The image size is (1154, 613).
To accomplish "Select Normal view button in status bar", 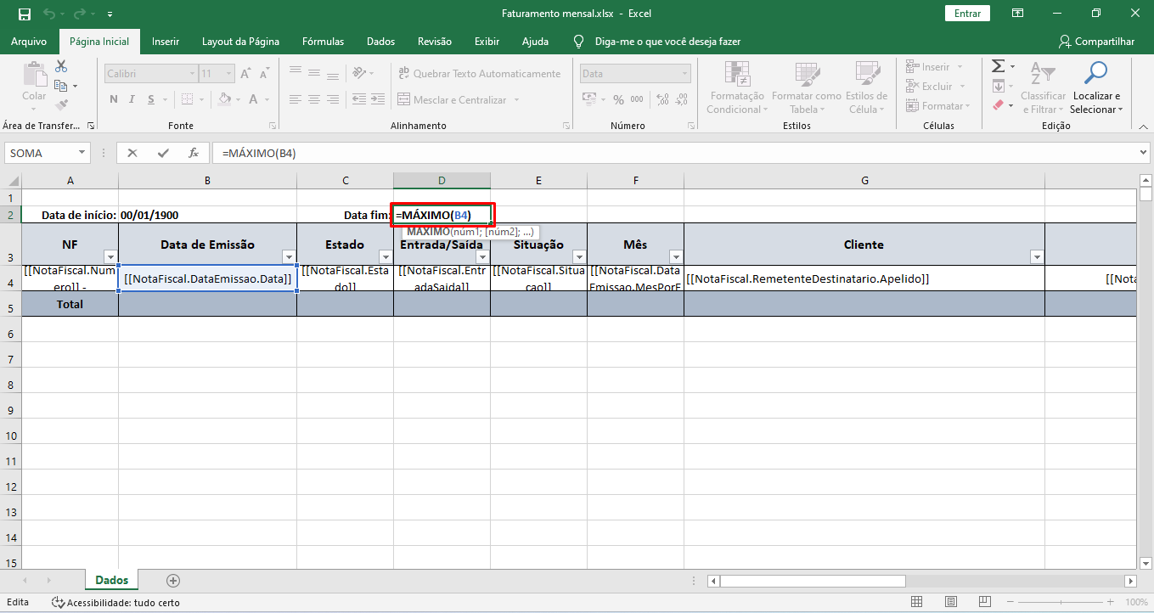I will click(x=917, y=602).
